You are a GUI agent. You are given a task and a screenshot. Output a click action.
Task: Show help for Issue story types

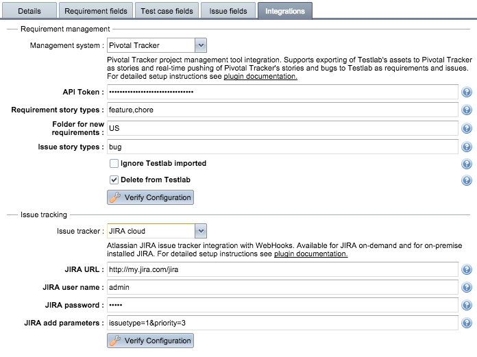pyautogui.click(x=466, y=147)
